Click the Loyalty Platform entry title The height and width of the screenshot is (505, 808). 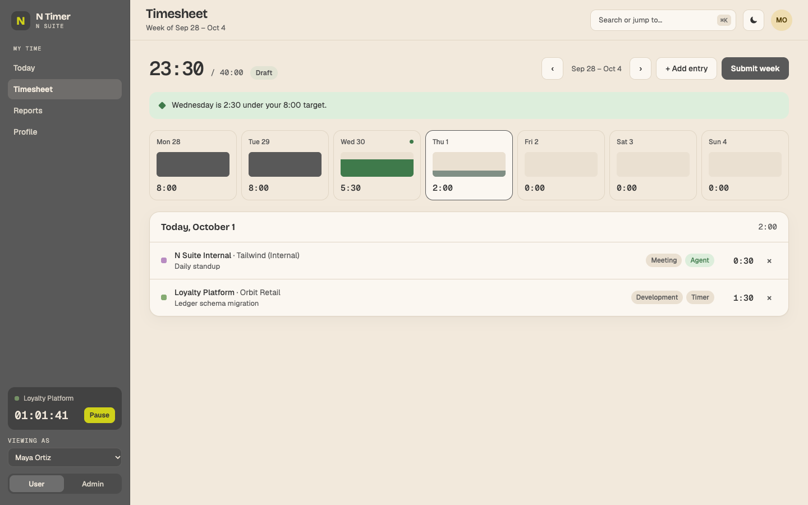204,292
